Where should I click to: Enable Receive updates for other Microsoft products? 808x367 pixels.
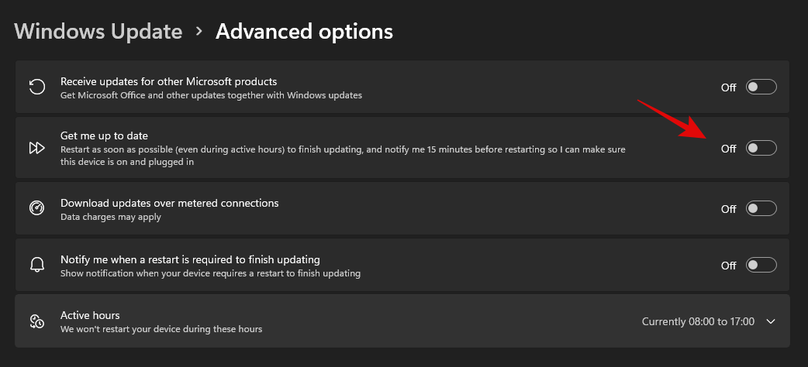tap(761, 87)
